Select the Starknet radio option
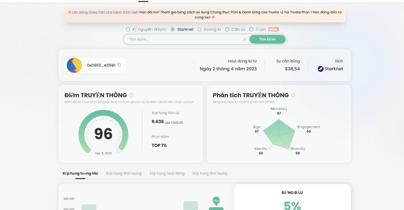The image size is (404, 210). pos(173,30)
